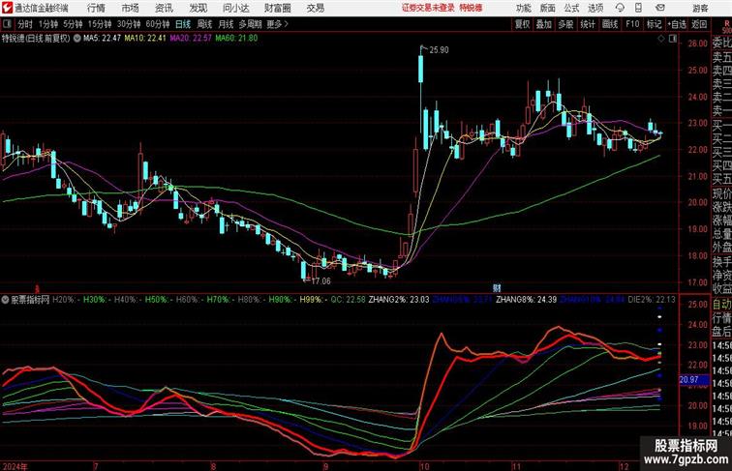Open the 功能 menu
Screen dimensions: 732x471
pyautogui.click(x=523, y=8)
